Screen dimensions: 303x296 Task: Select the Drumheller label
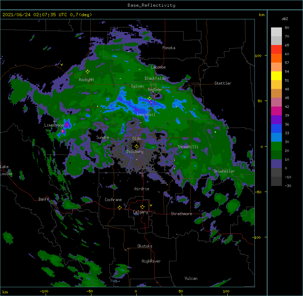point(224,171)
